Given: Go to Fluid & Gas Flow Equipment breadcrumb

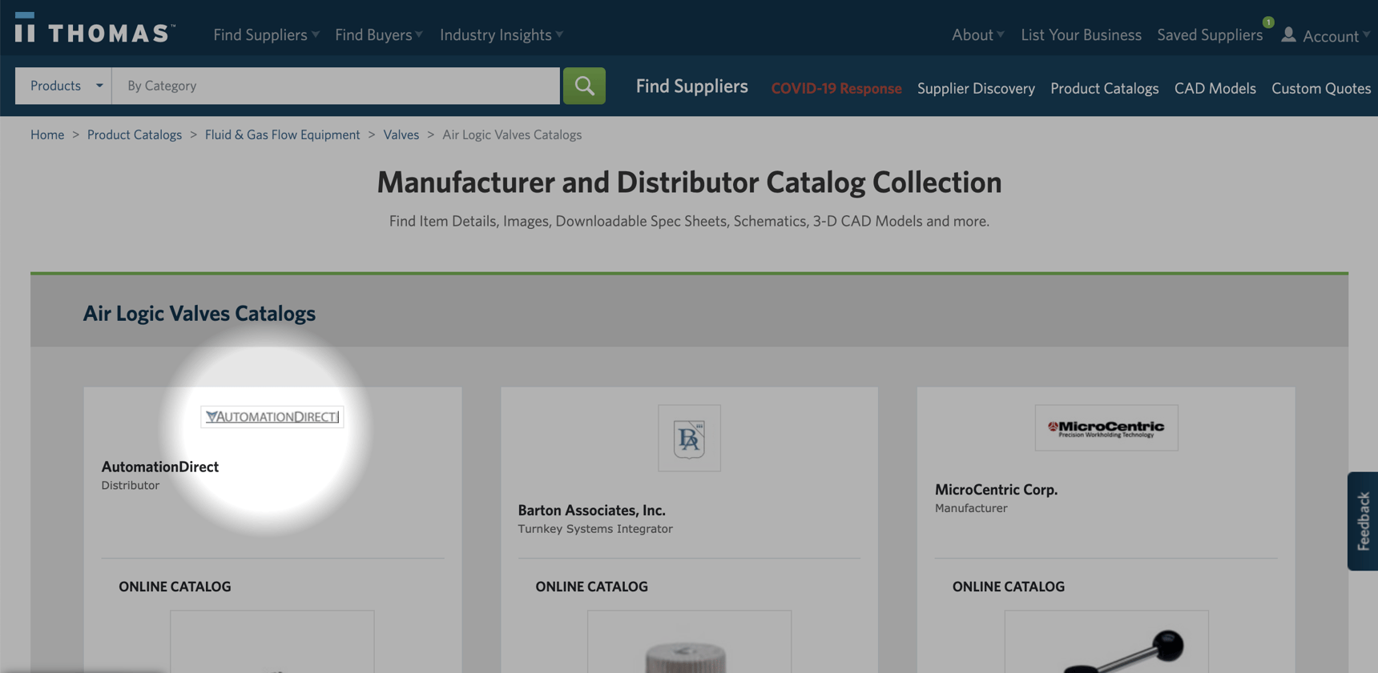Looking at the screenshot, I should coord(283,134).
